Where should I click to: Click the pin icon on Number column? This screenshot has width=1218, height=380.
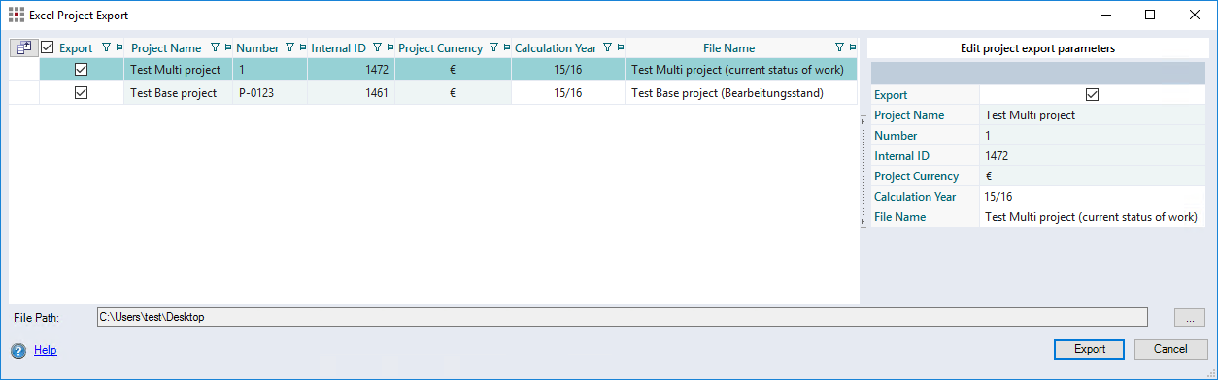303,47
